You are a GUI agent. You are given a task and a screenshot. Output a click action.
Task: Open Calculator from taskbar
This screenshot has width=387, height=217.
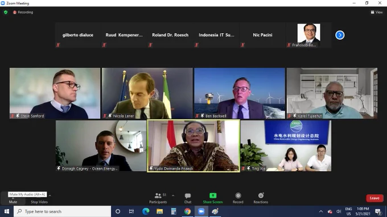pos(174,211)
